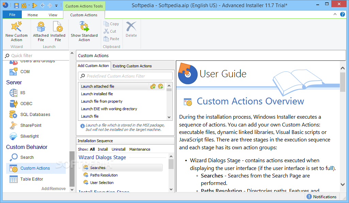Click Cut in the Clipboard group
Viewport: 349px width, 203px height.
(110, 31)
